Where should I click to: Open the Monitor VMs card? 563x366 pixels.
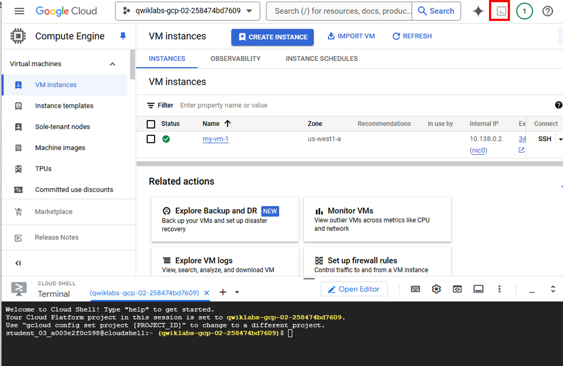[x=377, y=219]
